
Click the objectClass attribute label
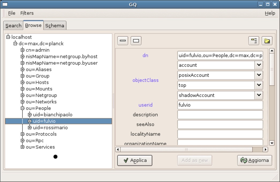pos(145,80)
